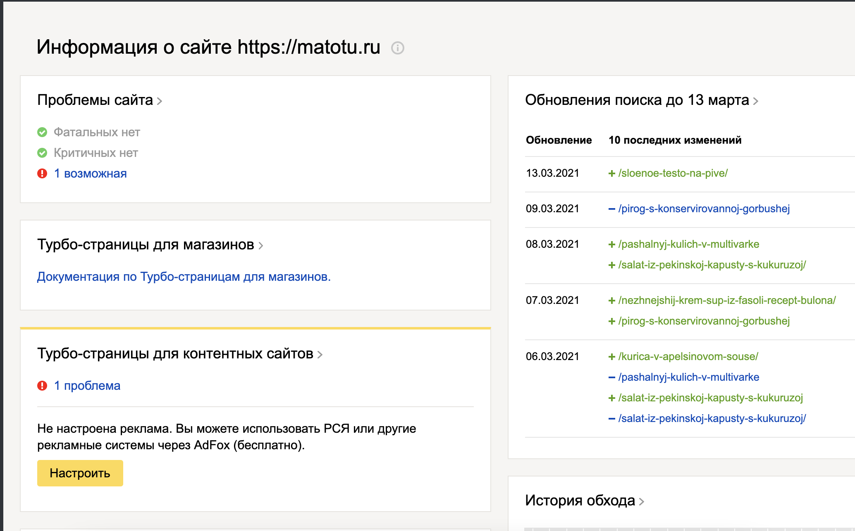Screen dimensions: 855x531
Task: Open Турбо-страницы для магазинов chevron
Action: pos(261,246)
